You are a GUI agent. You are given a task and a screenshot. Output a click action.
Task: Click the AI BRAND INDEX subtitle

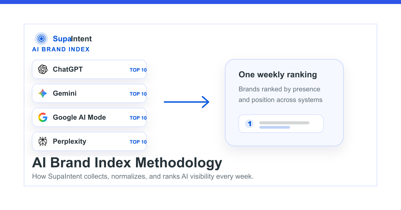coord(61,49)
